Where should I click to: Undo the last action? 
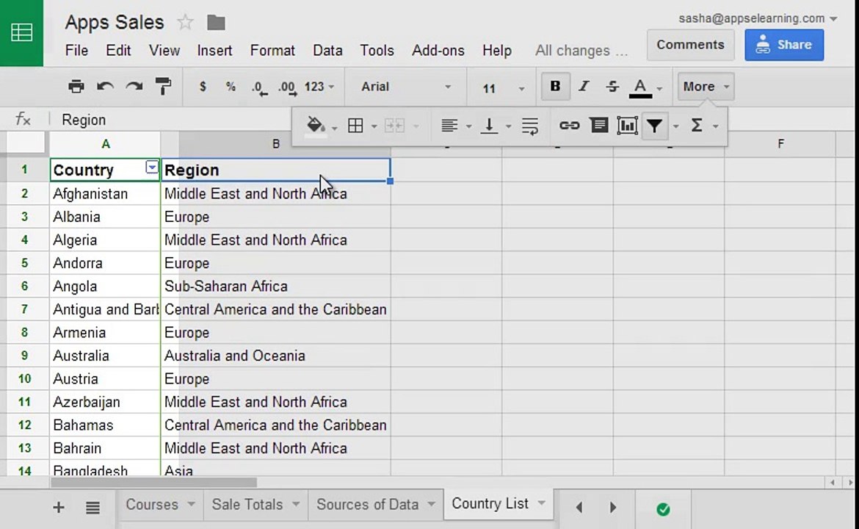point(105,87)
